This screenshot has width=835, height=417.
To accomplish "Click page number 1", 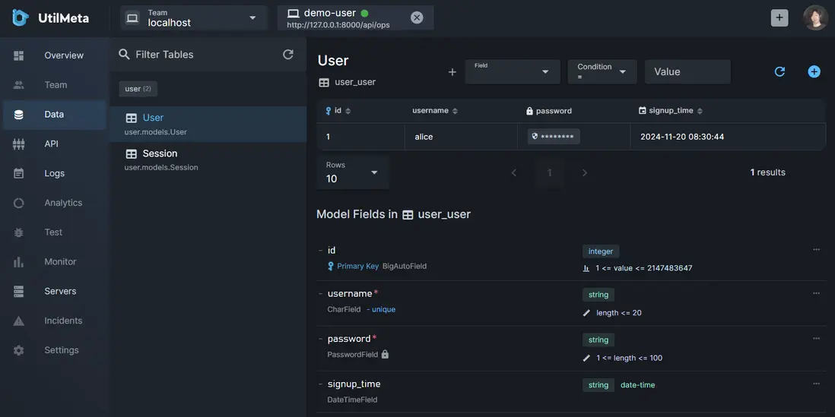I will pyautogui.click(x=550, y=172).
